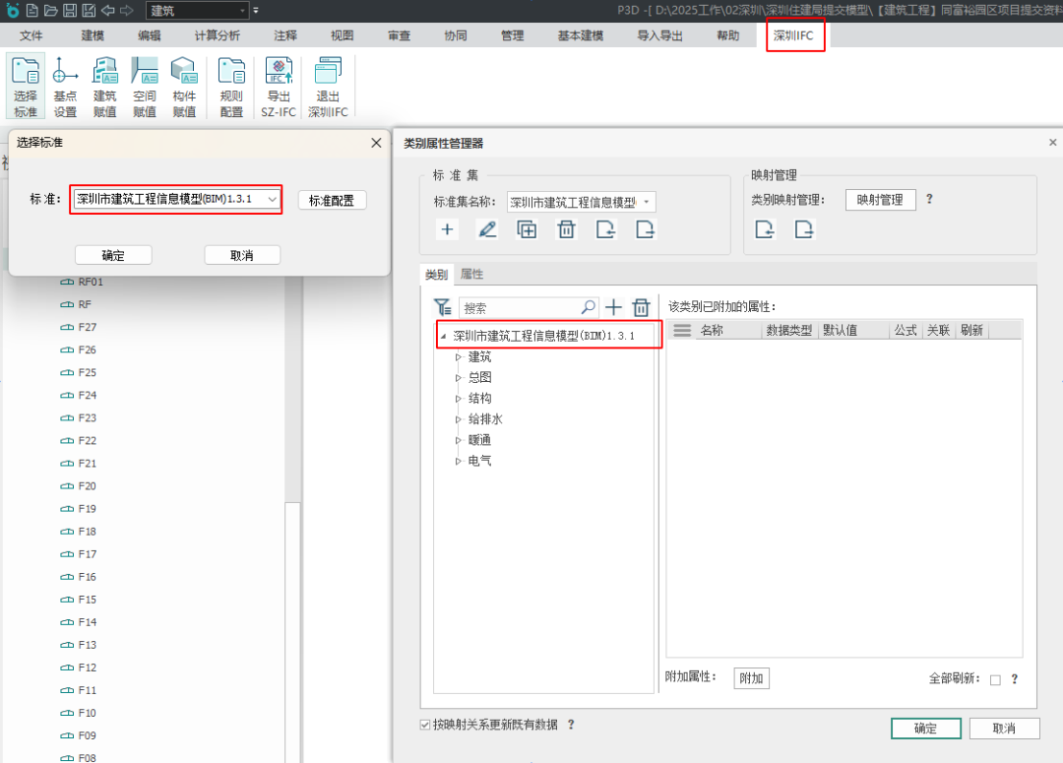Click the save floppy disk icon

click(x=70, y=10)
